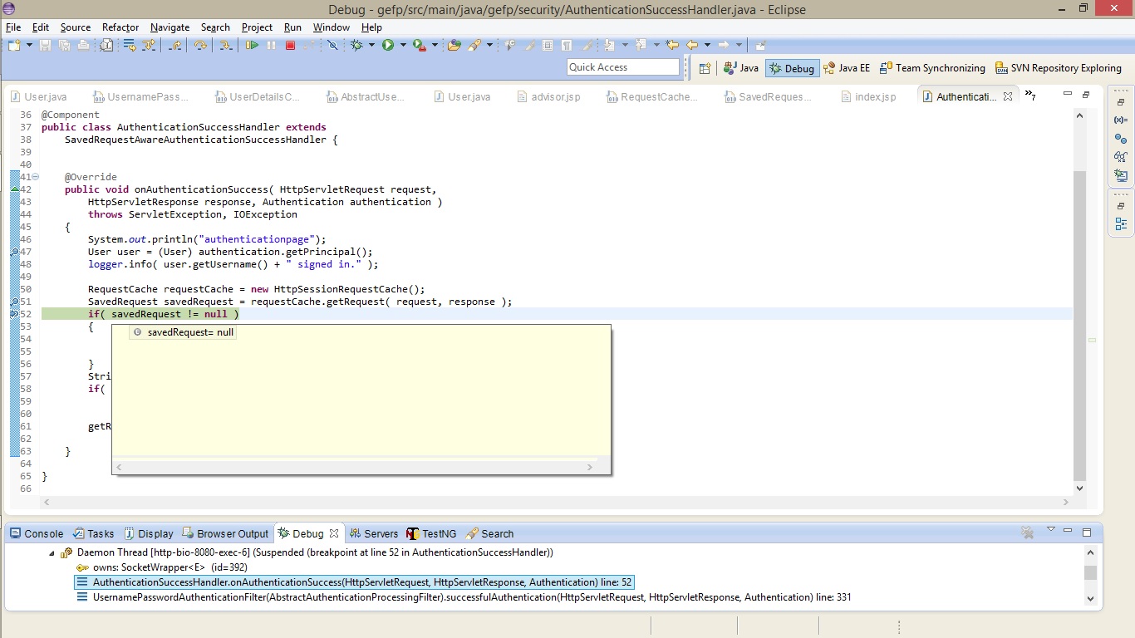Screen dimensions: 1135x638
Task: Open the dropdown arrow next to Run
Action: [403, 46]
